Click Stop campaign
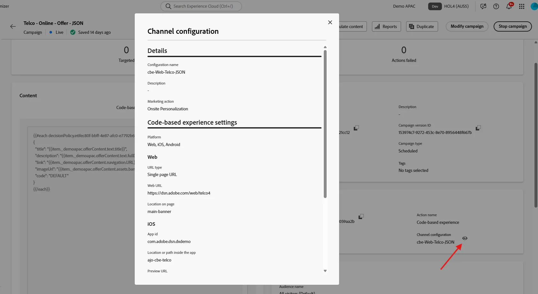This screenshot has width=538, height=294. click(x=512, y=26)
